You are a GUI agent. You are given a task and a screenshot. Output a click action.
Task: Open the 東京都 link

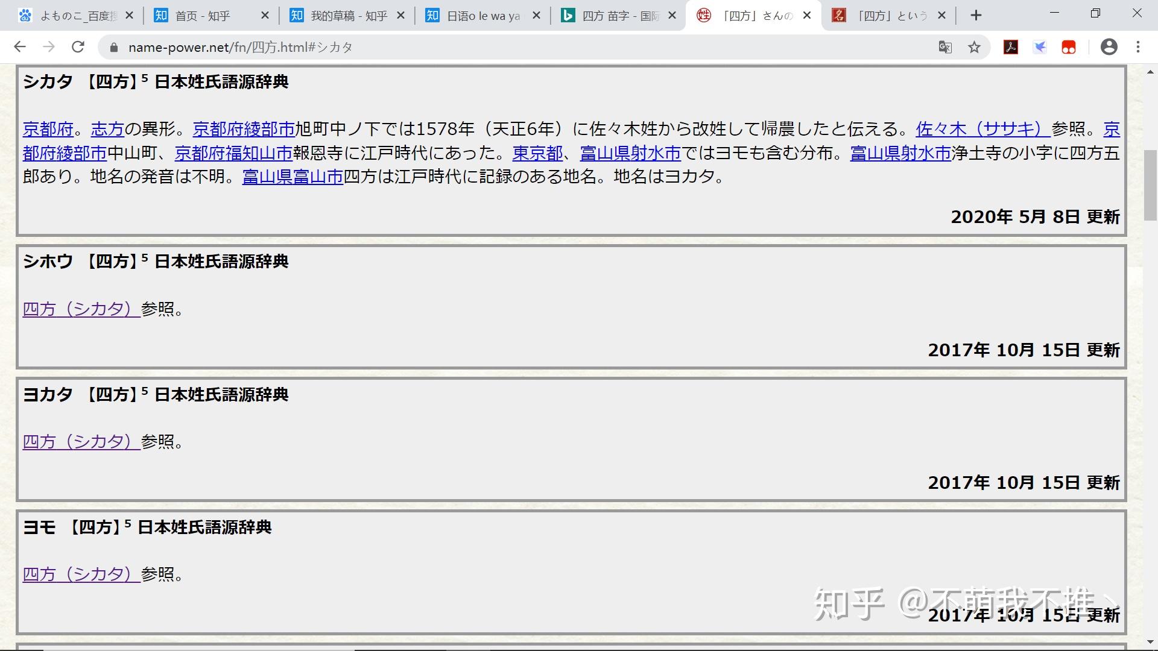click(537, 153)
